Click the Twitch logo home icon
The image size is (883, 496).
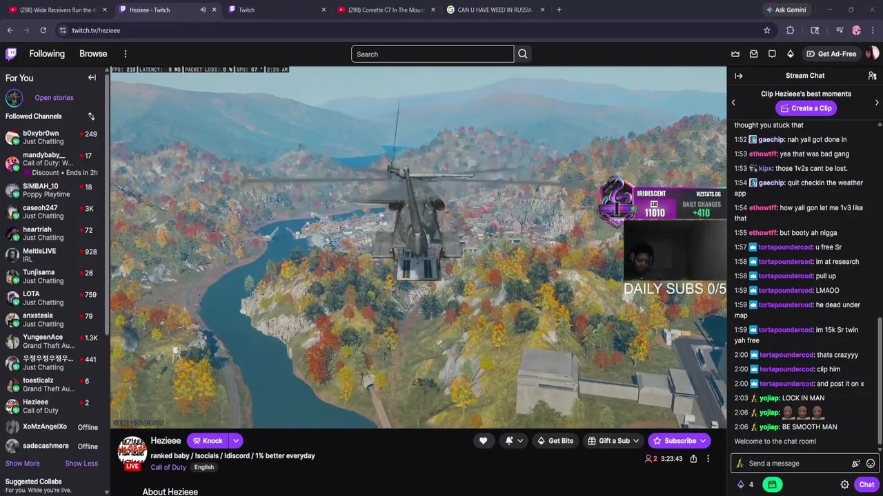pos(11,54)
